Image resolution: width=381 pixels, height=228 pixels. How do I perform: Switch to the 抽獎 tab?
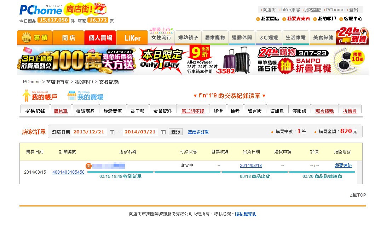235,111
